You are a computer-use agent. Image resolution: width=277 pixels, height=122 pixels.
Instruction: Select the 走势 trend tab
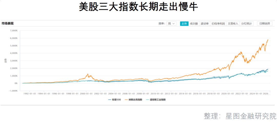point(184,23)
